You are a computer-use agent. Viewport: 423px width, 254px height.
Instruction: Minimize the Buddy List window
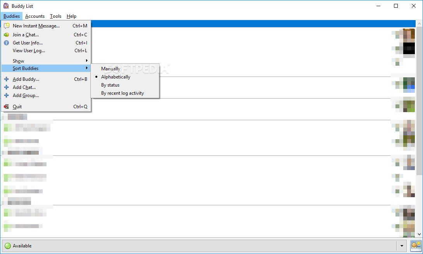[378, 6]
